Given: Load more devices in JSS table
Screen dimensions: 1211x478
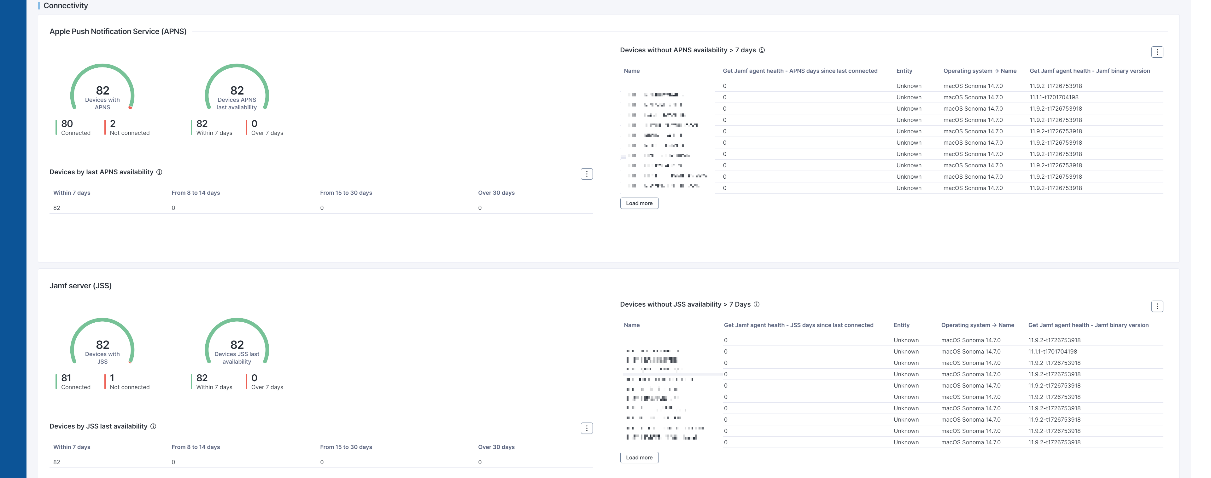Looking at the screenshot, I should 639,458.
